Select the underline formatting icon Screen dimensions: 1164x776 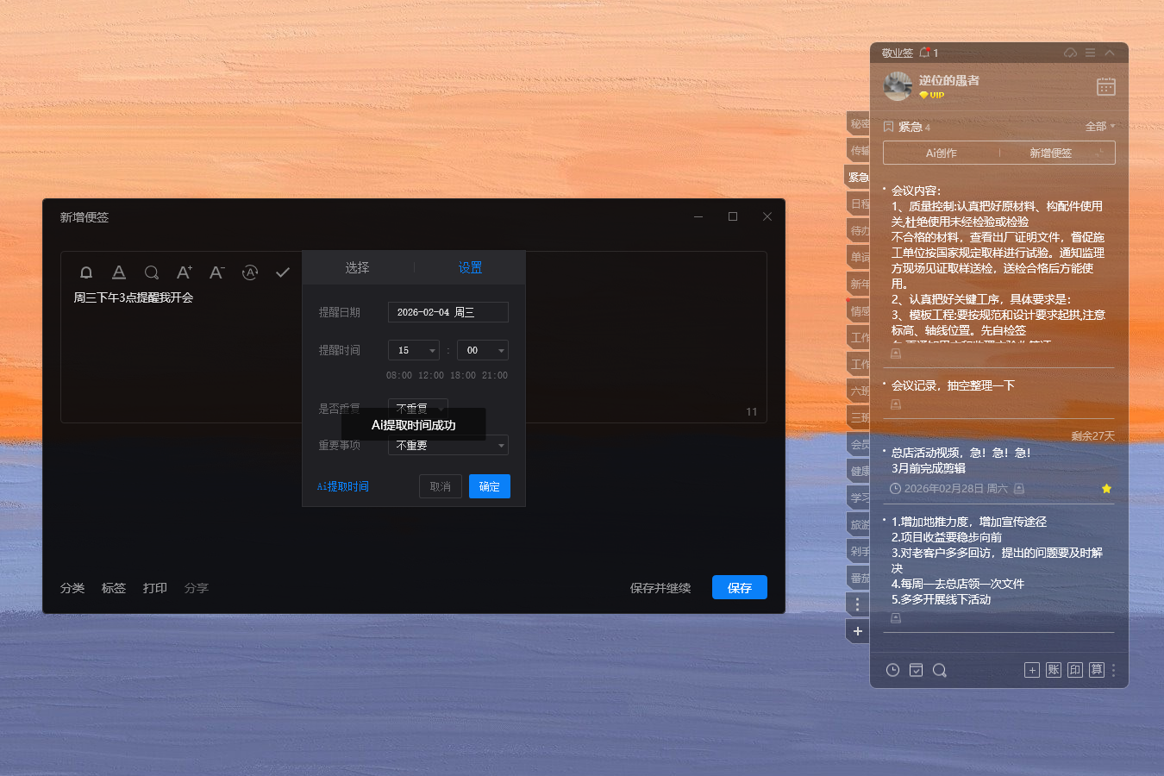118,272
